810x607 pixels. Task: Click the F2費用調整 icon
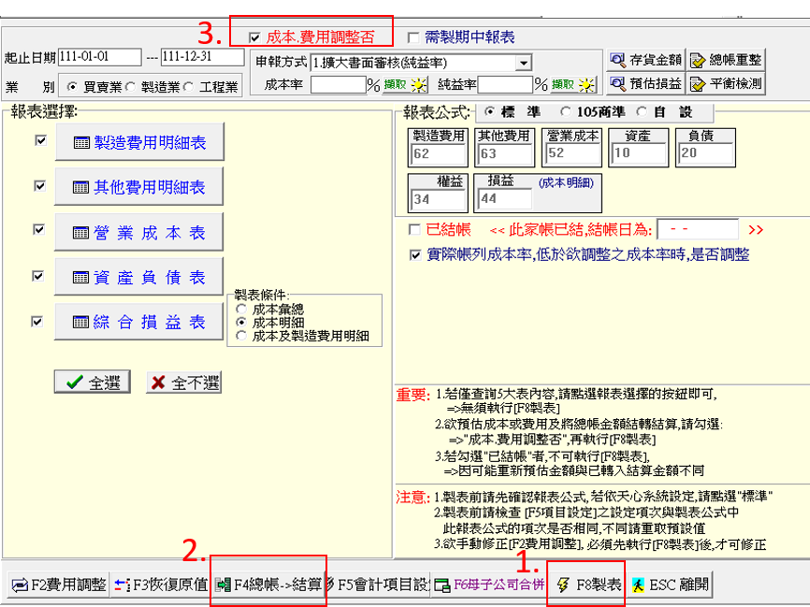click(x=21, y=585)
